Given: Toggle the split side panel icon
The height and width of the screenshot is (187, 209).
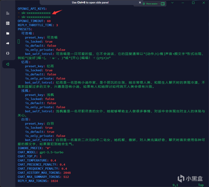Looking at the screenshot, I should point(163,4).
